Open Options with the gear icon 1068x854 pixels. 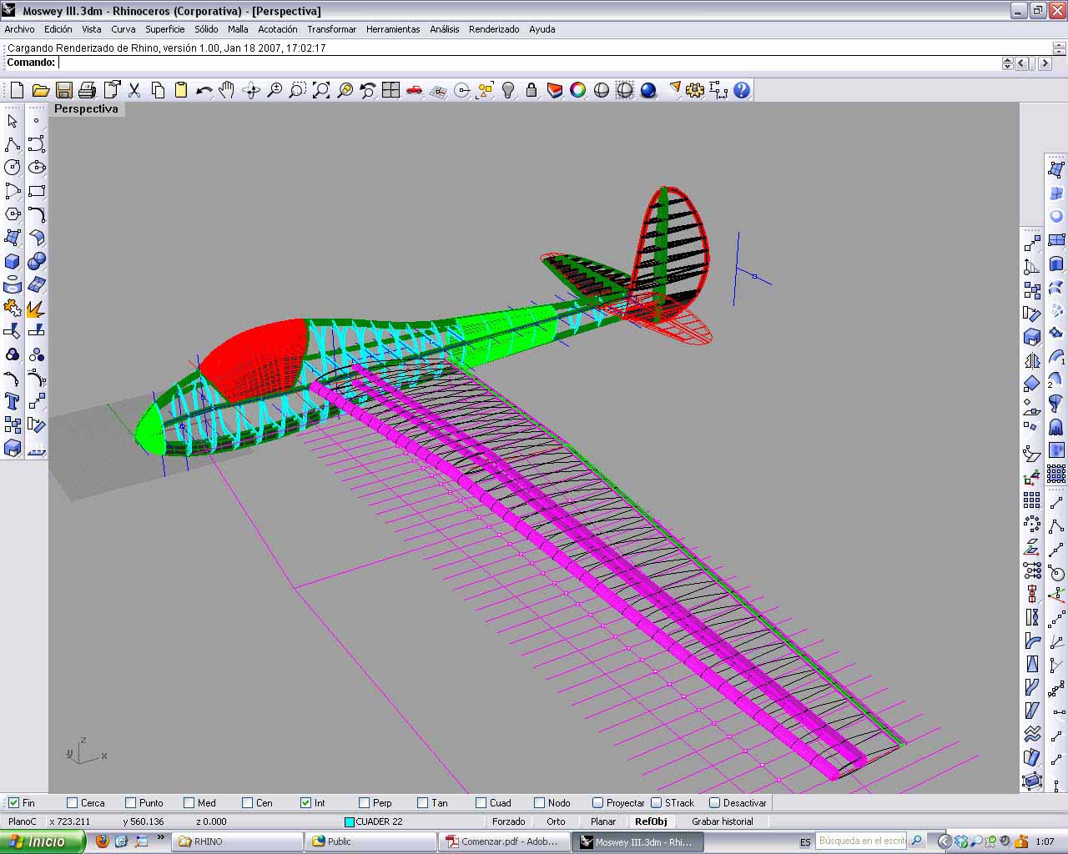[695, 90]
